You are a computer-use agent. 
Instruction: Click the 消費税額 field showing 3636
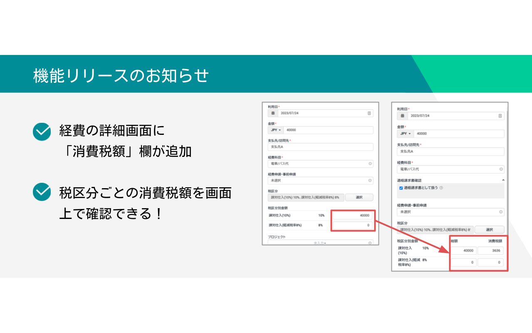tap(490, 251)
